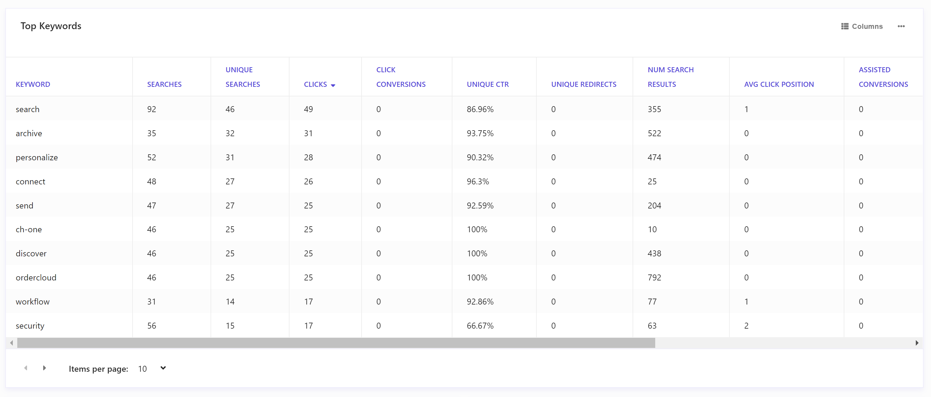Click the horizontal scrollbar thumb
This screenshot has height=397, width=931.
point(336,343)
